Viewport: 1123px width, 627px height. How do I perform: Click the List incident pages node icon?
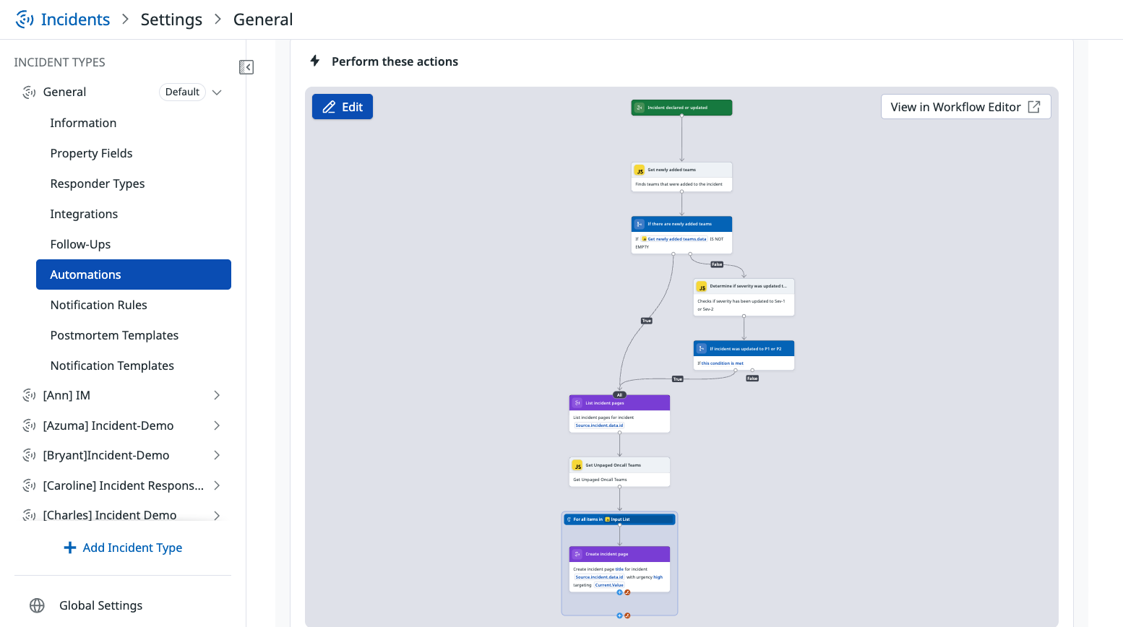[x=577, y=403]
